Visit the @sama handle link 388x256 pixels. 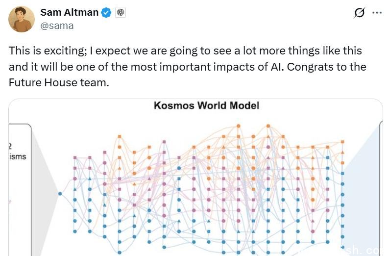57,26
